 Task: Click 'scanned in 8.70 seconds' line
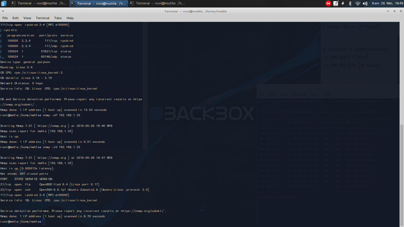click(53, 216)
